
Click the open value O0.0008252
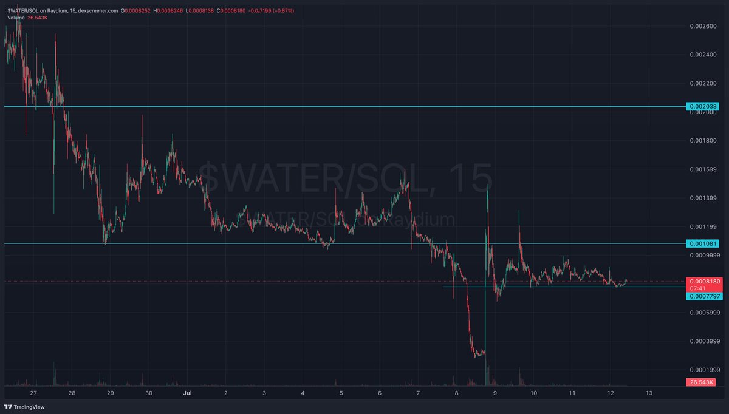137,10
